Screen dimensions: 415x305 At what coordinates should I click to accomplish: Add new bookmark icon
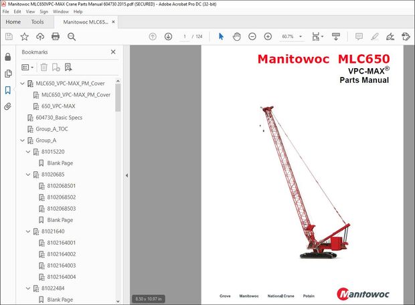coord(56,67)
